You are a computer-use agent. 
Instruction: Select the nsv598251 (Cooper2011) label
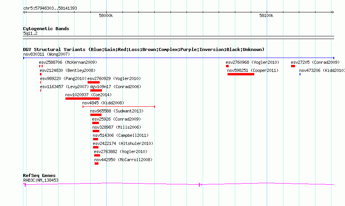(253, 70)
